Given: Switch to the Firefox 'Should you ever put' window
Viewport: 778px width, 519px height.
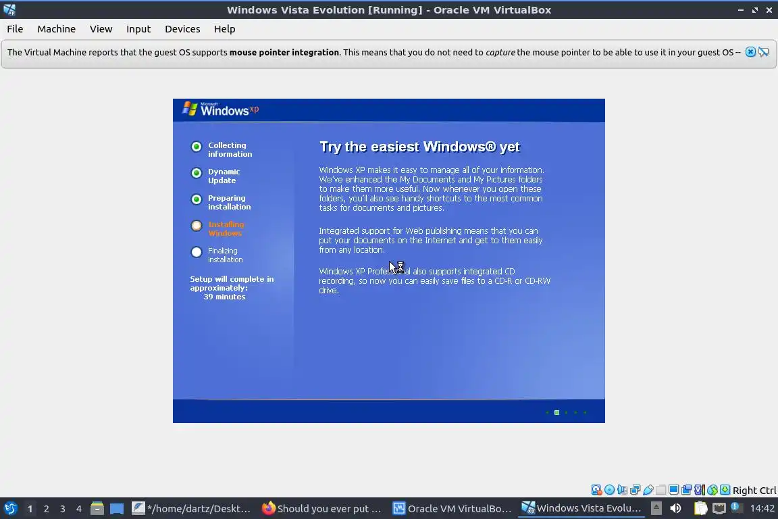Looking at the screenshot, I should [x=321, y=508].
